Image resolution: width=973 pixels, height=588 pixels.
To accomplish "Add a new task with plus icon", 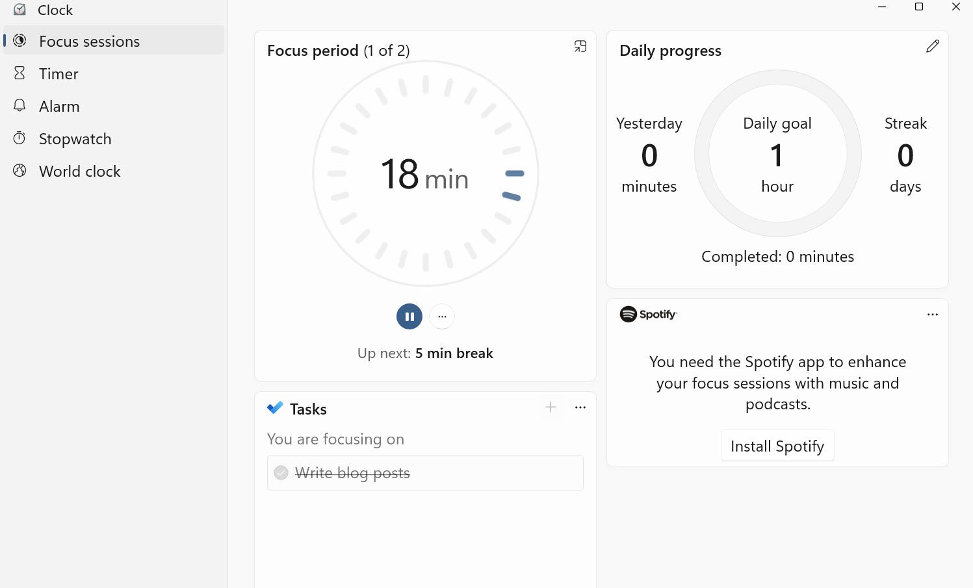I will tap(551, 407).
